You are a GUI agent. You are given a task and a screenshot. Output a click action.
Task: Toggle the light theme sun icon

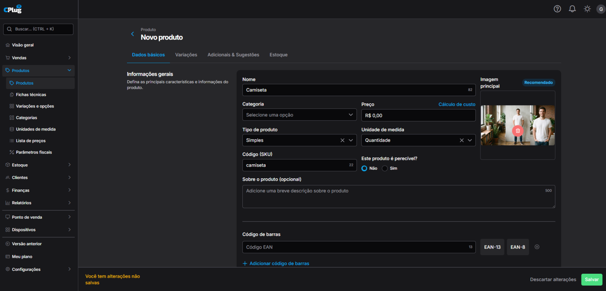[x=587, y=9]
